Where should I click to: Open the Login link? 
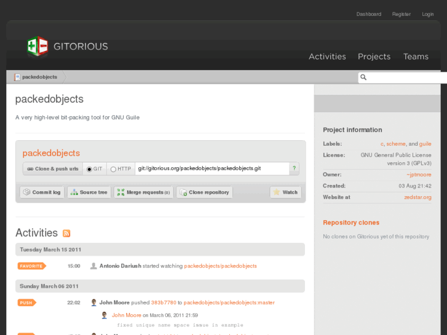coord(427,14)
